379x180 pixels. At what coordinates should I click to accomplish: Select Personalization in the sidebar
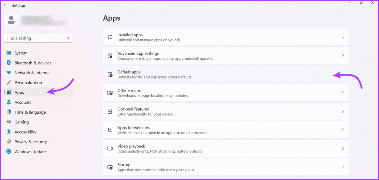(x=28, y=83)
